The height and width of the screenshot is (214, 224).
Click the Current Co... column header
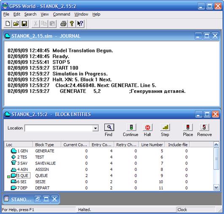75,145
